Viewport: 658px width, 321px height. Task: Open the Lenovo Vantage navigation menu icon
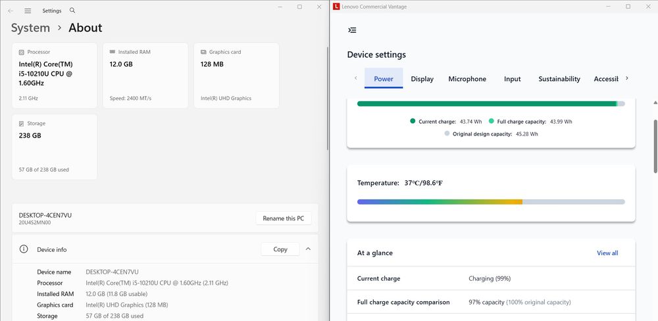(353, 30)
